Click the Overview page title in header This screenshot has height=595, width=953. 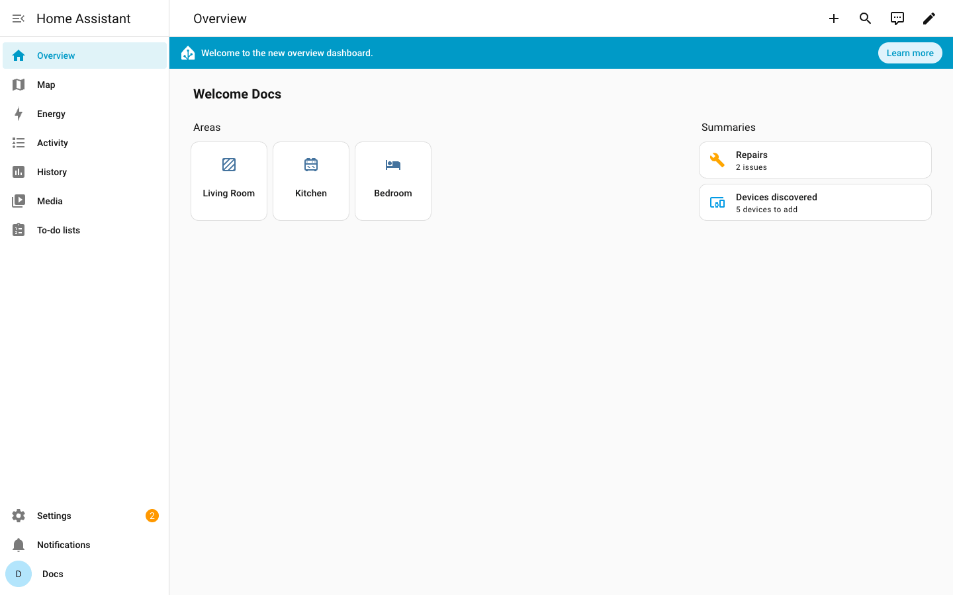click(x=220, y=19)
